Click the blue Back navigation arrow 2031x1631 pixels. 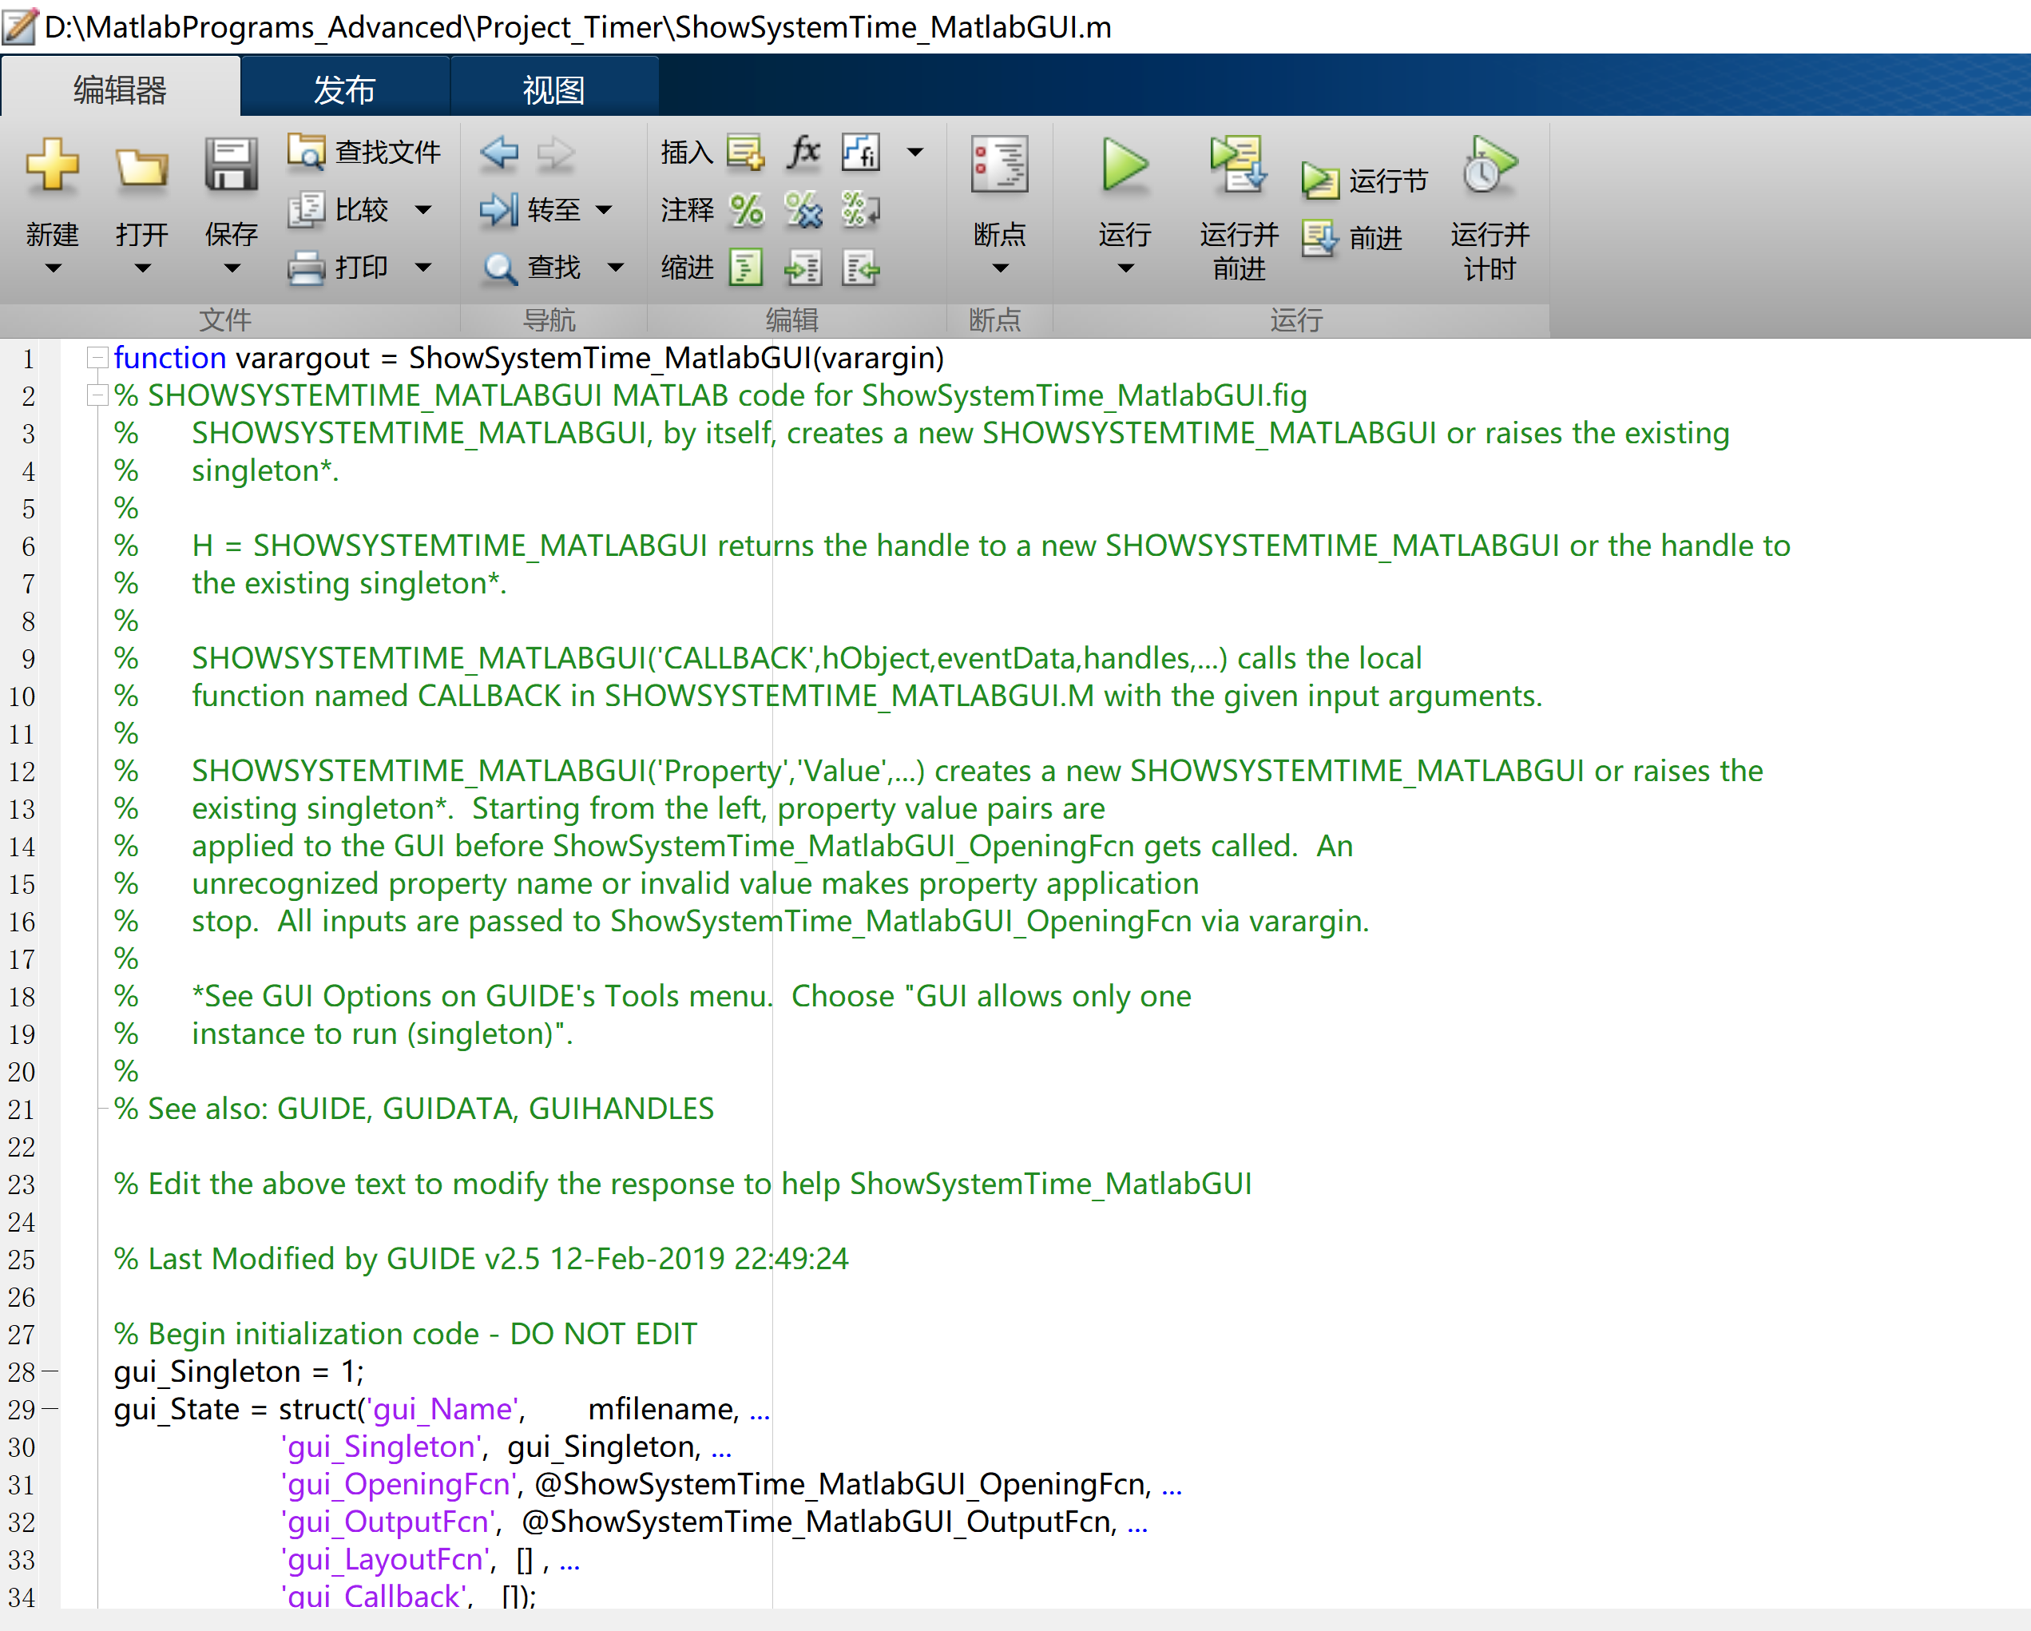tap(498, 152)
